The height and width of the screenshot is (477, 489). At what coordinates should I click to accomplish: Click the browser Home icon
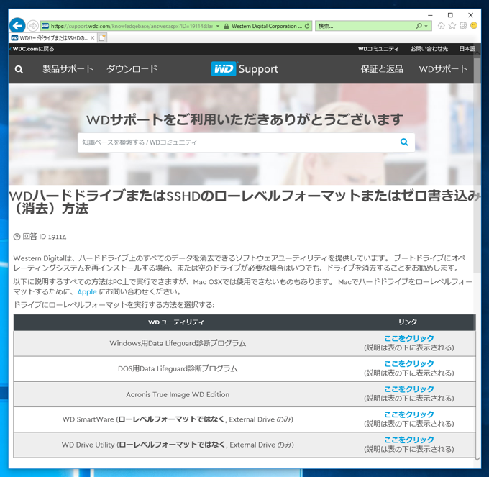click(441, 26)
